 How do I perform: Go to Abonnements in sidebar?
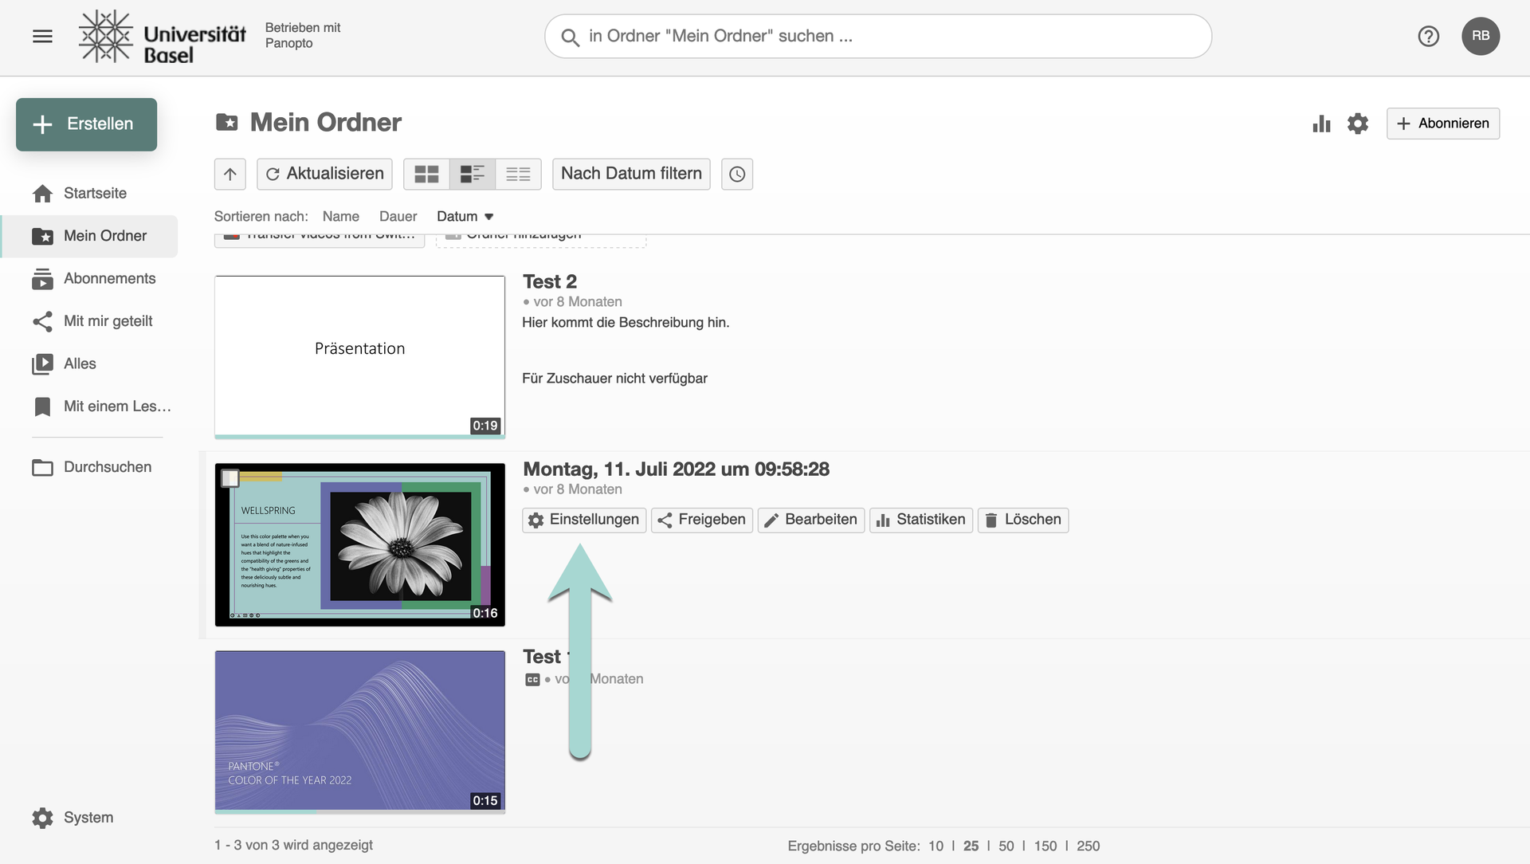click(109, 278)
